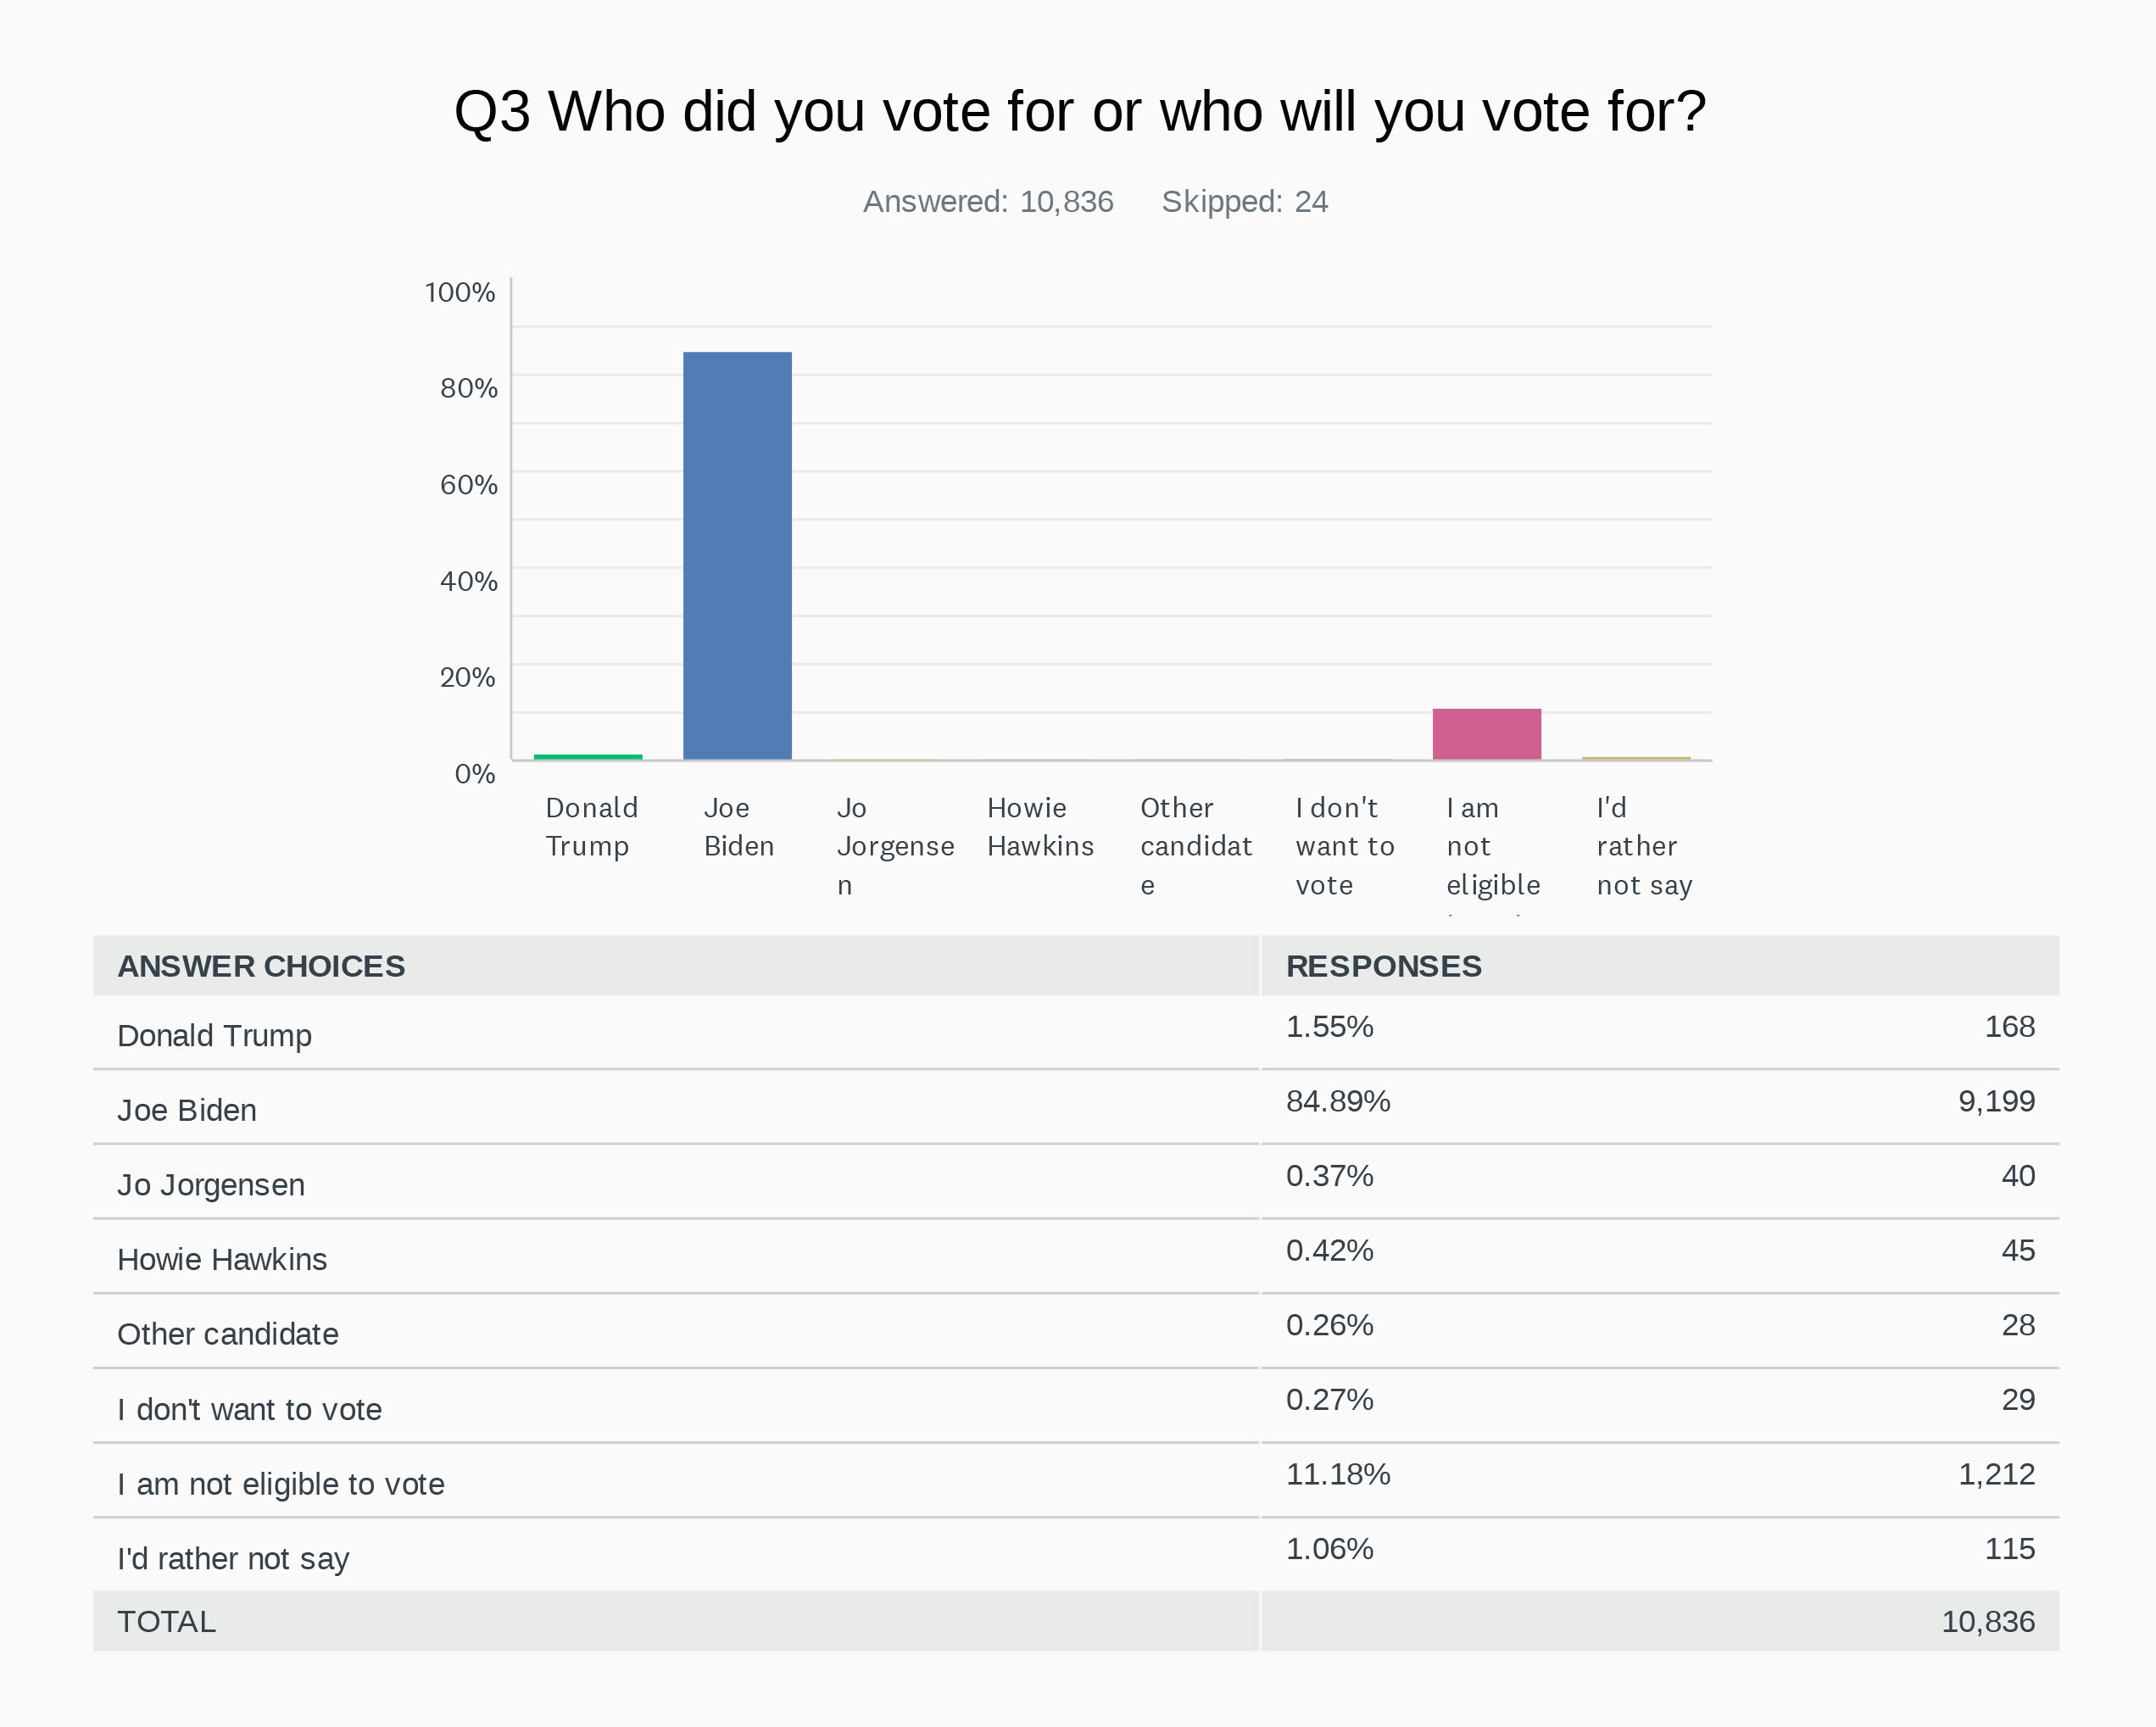
Task: Click the TOTAL row label
Action: [x=166, y=1621]
